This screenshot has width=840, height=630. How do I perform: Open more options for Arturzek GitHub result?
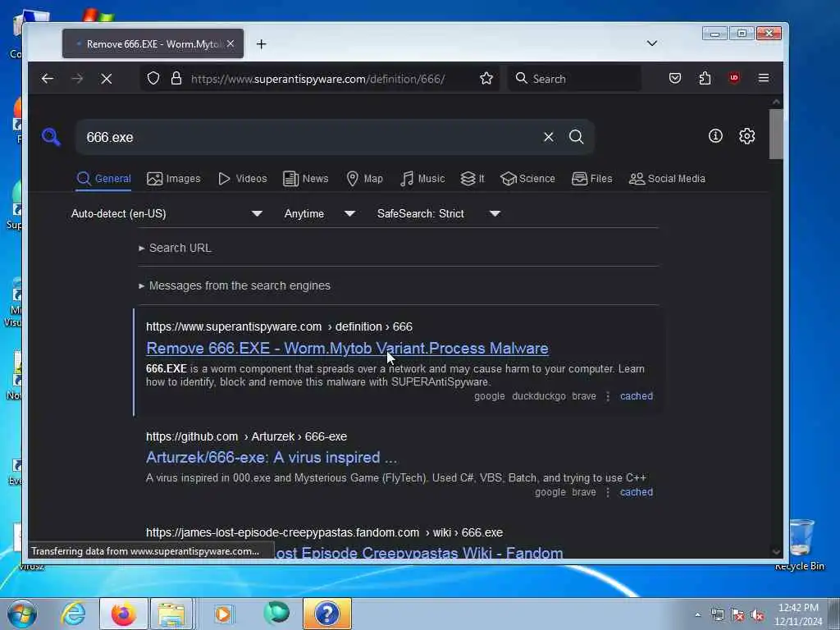tap(608, 492)
